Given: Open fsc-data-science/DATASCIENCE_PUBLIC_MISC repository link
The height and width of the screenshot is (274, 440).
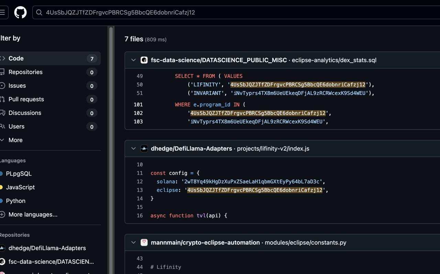Looking at the screenshot, I should 219,60.
